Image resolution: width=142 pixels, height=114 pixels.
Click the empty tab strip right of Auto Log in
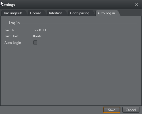tap(131, 13)
